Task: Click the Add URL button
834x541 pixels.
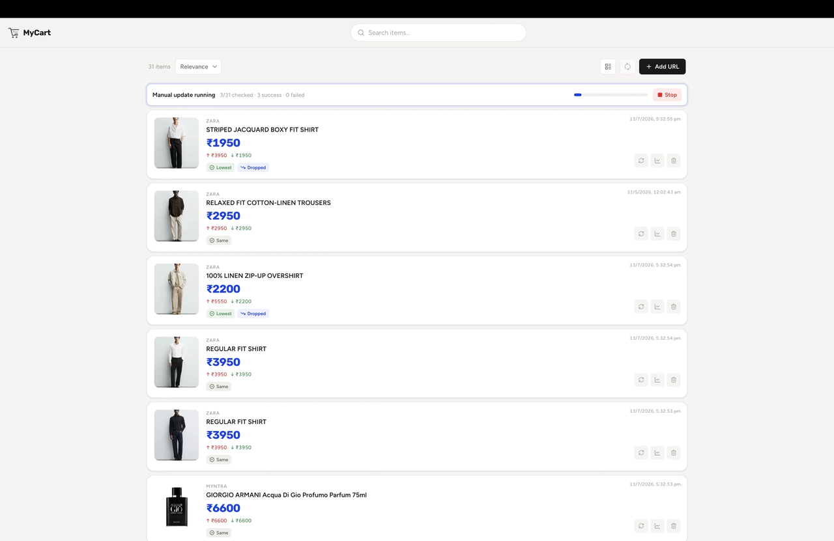Action: 662,66
